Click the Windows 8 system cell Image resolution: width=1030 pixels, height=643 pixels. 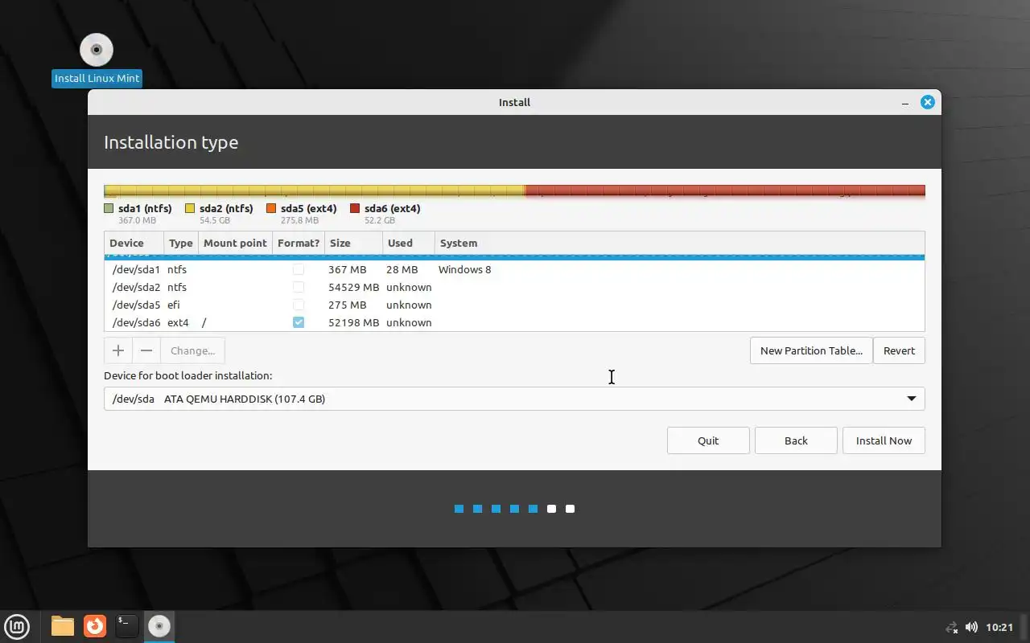click(464, 269)
